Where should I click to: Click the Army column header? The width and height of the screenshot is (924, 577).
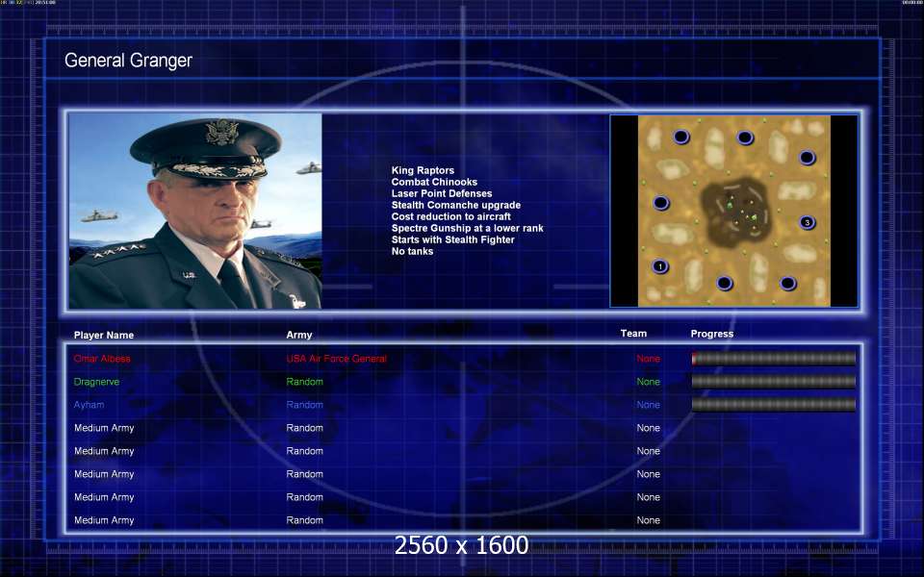(299, 335)
